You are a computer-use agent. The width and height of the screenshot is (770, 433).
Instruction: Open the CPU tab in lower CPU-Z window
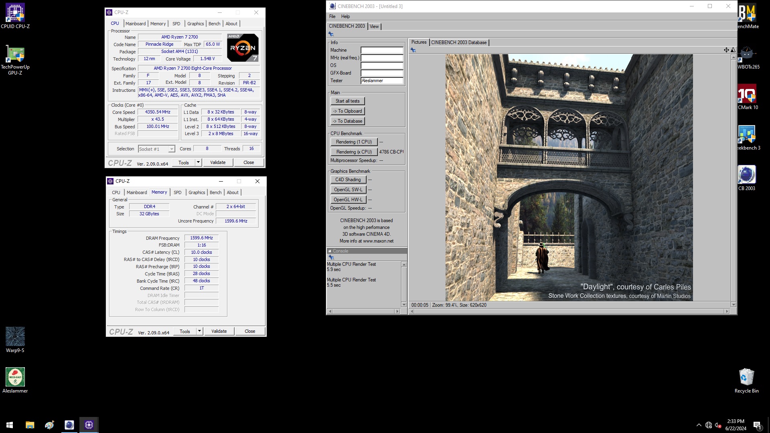pyautogui.click(x=116, y=192)
